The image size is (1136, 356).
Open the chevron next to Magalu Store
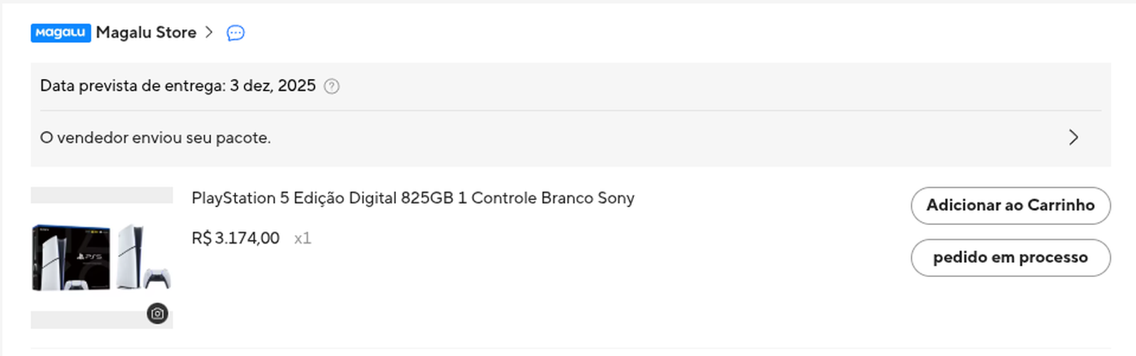click(x=209, y=32)
